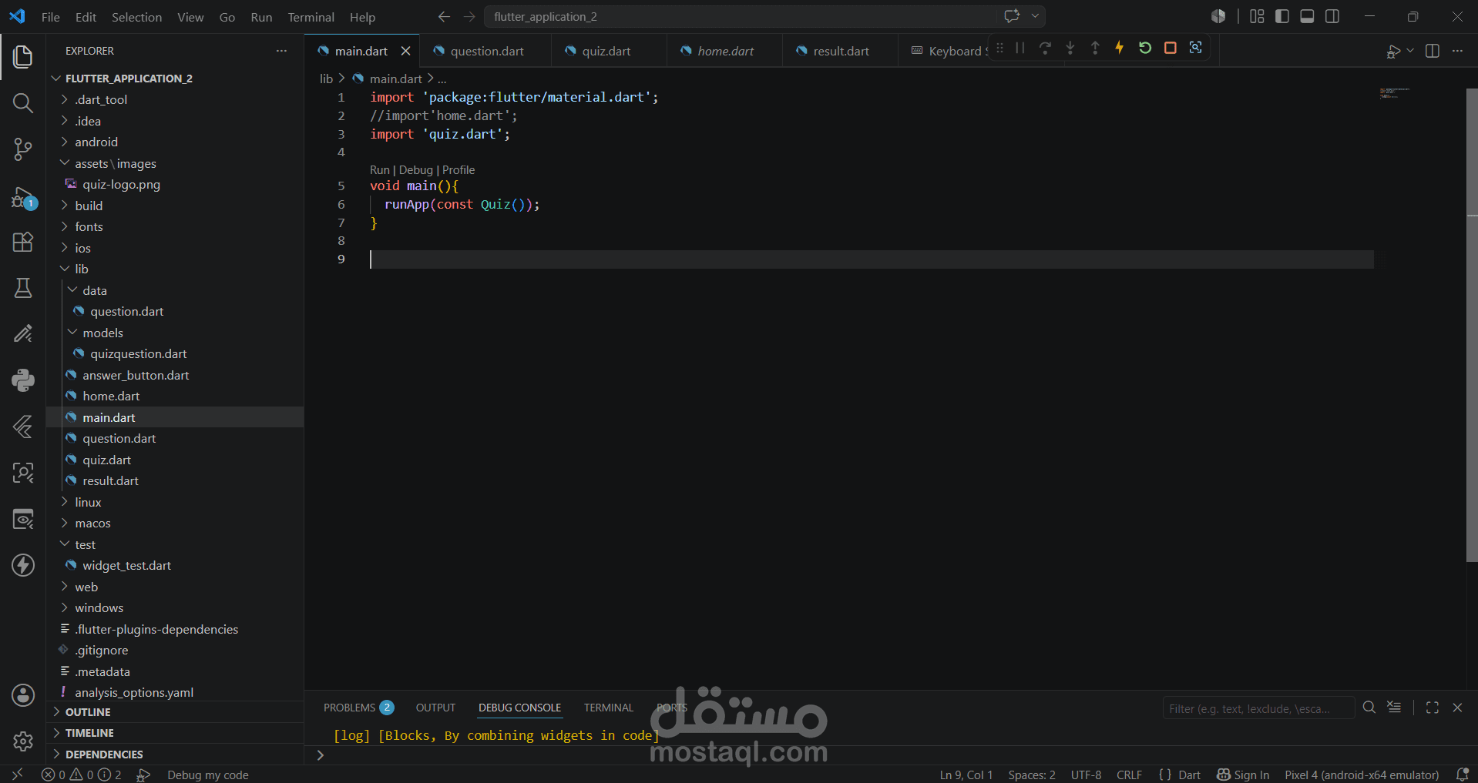Maximize the panel size

[x=1433, y=708]
